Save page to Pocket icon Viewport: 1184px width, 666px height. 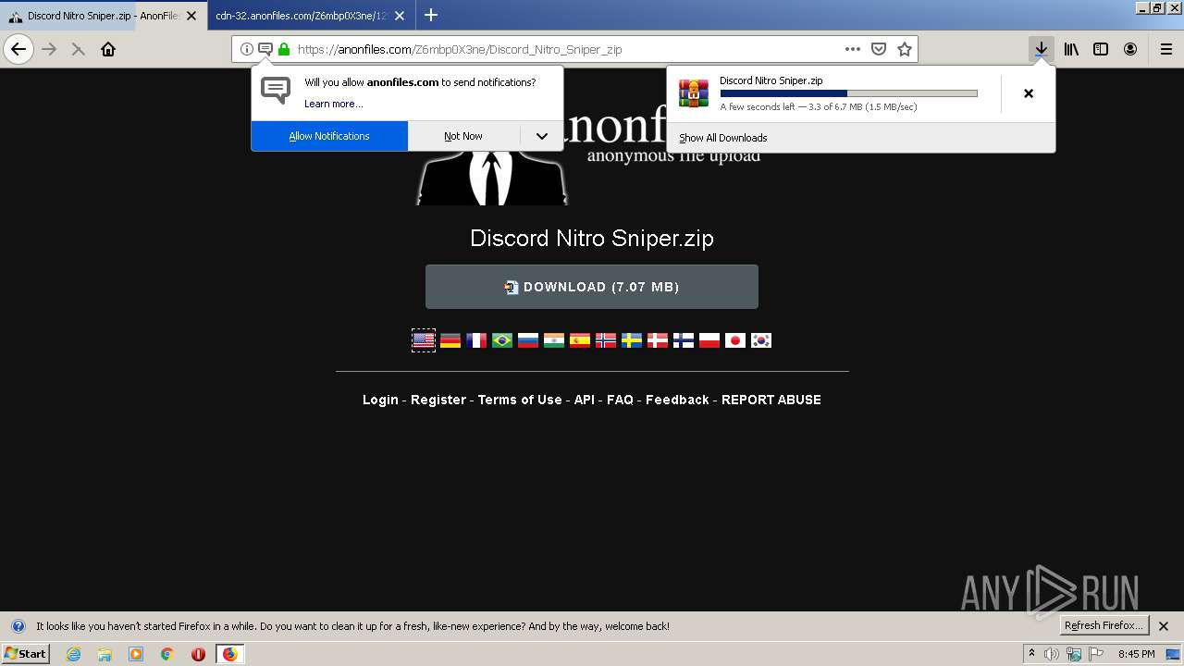pyautogui.click(x=879, y=49)
